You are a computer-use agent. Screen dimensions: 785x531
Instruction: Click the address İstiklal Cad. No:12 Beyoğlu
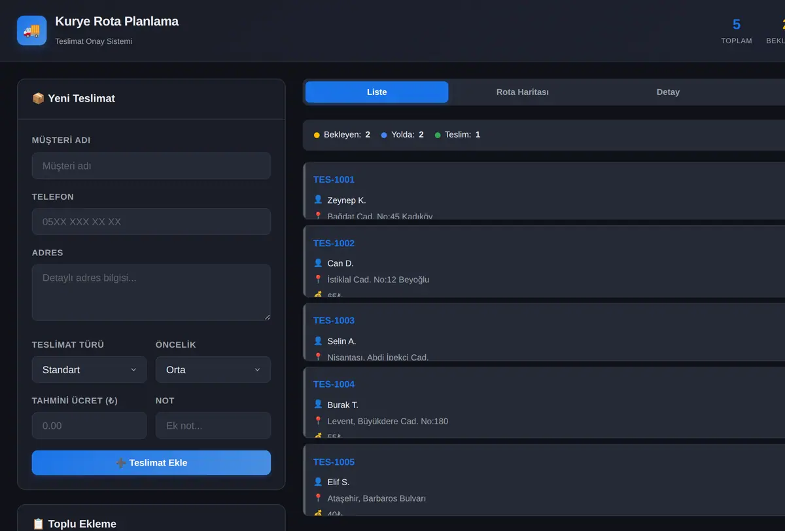tap(379, 280)
